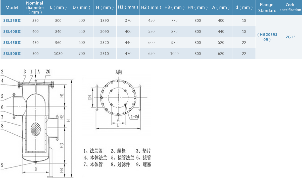The image size is (302, 178).
Task: Click callout number 9 beside the side view
Action: point(2,165)
